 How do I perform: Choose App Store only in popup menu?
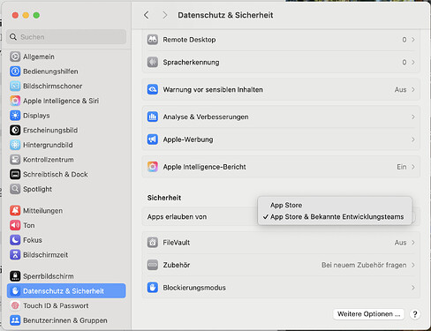click(x=335, y=205)
